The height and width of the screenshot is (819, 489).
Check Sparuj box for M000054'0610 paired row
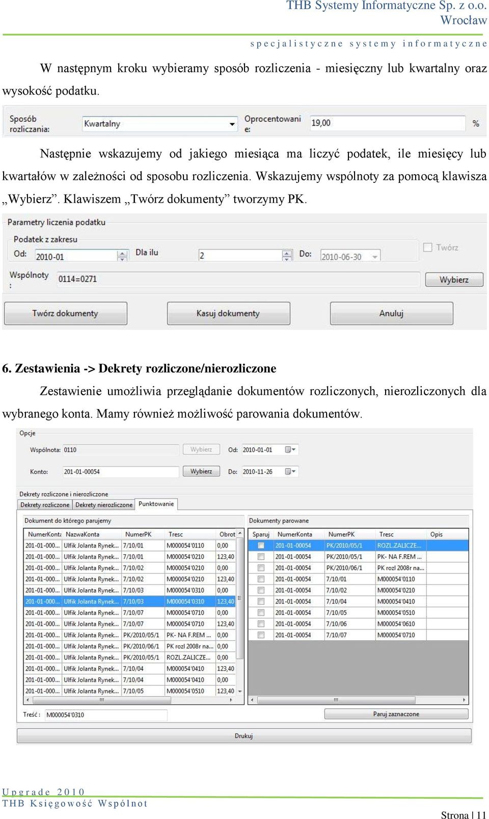point(261,624)
